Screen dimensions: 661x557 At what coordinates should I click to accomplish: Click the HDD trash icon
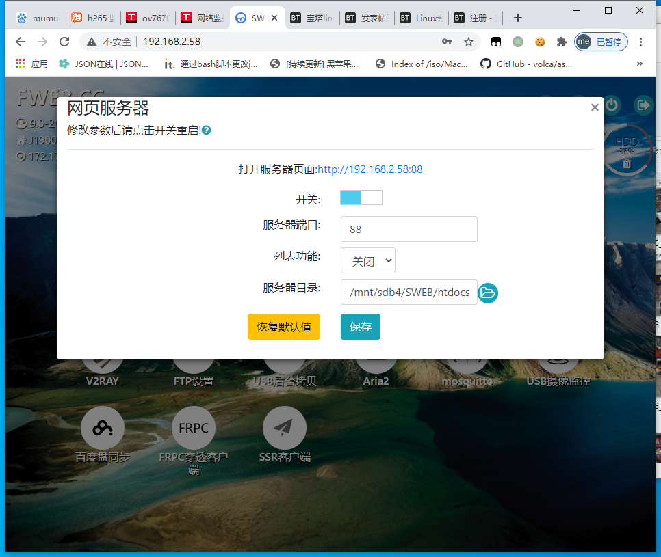(x=627, y=163)
